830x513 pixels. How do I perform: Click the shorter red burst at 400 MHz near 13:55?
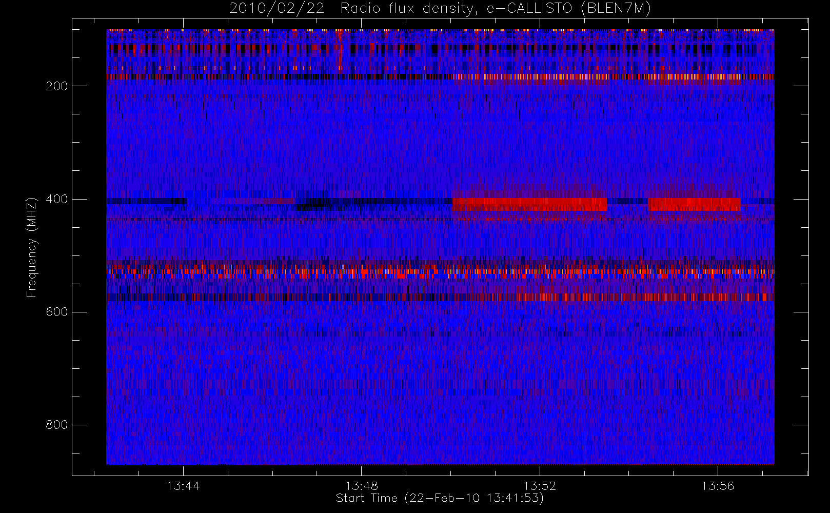pos(695,204)
